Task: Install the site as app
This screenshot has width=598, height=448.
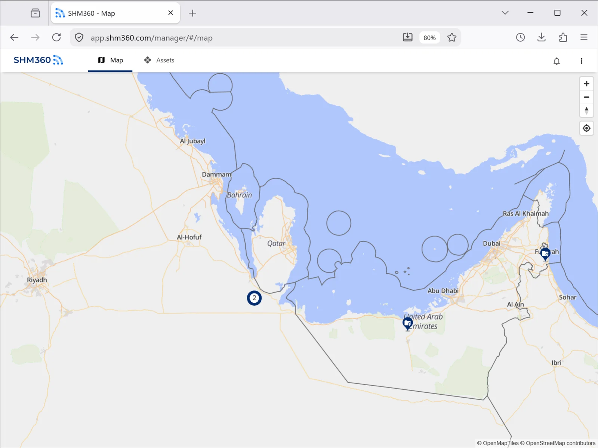Action: (x=407, y=37)
